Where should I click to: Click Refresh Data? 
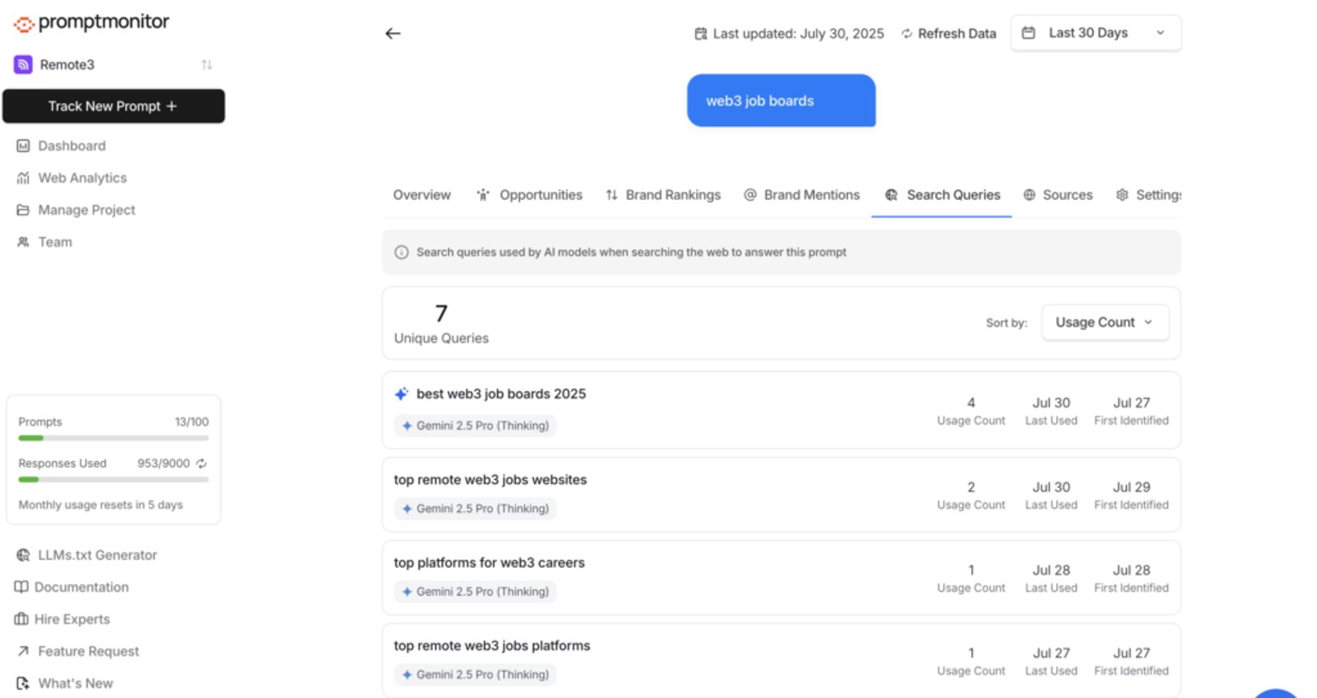point(948,34)
